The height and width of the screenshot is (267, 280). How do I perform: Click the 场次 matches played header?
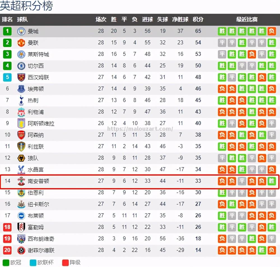point(101,20)
